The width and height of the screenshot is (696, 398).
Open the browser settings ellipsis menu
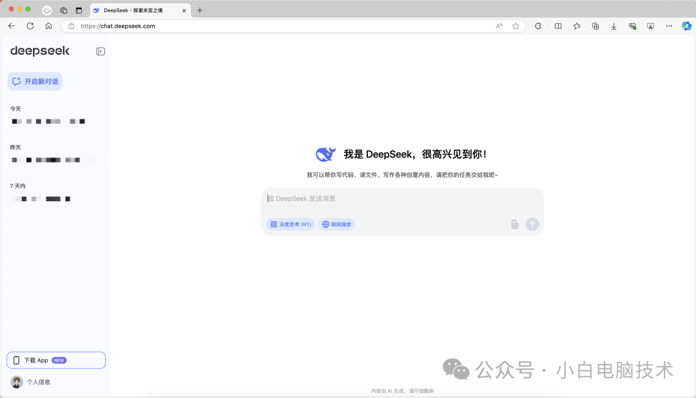[x=669, y=26]
